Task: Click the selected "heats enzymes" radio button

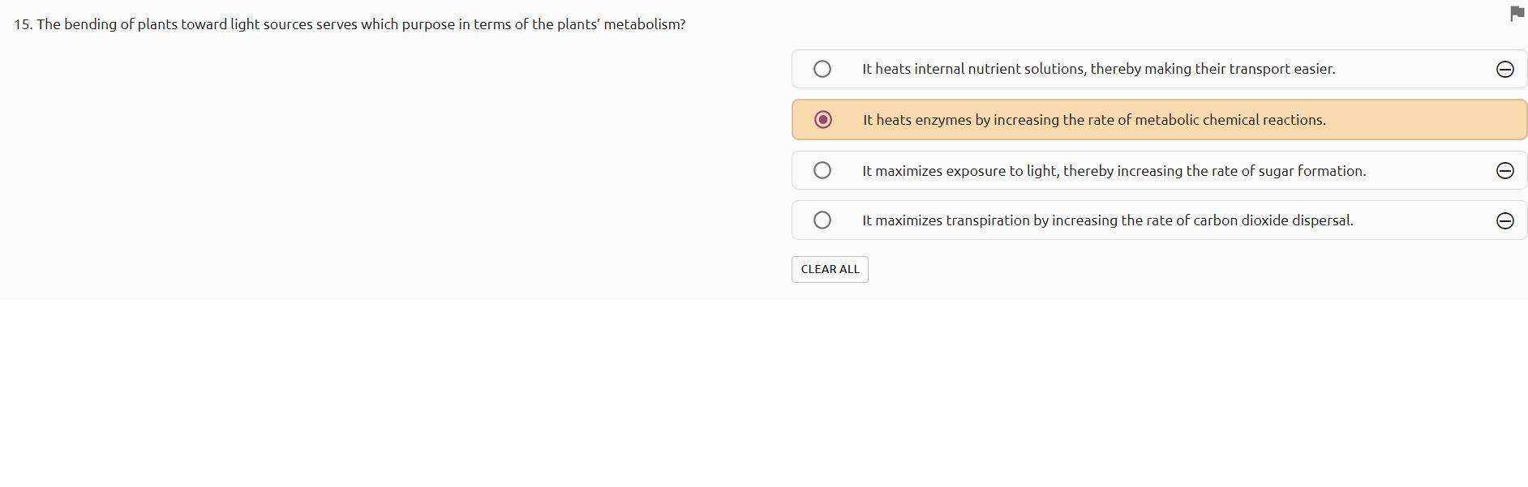Action: [822, 120]
